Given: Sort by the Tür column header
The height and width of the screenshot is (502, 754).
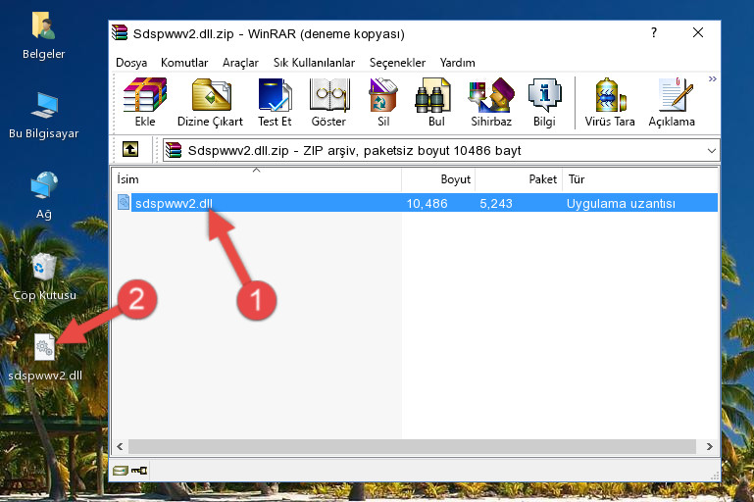Looking at the screenshot, I should tap(640, 178).
